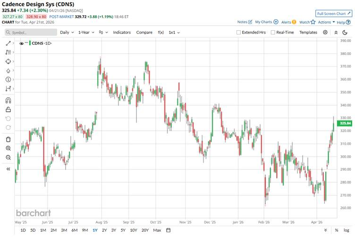
Task: Add to My Charts
Action: pyautogui.click(x=266, y=22)
